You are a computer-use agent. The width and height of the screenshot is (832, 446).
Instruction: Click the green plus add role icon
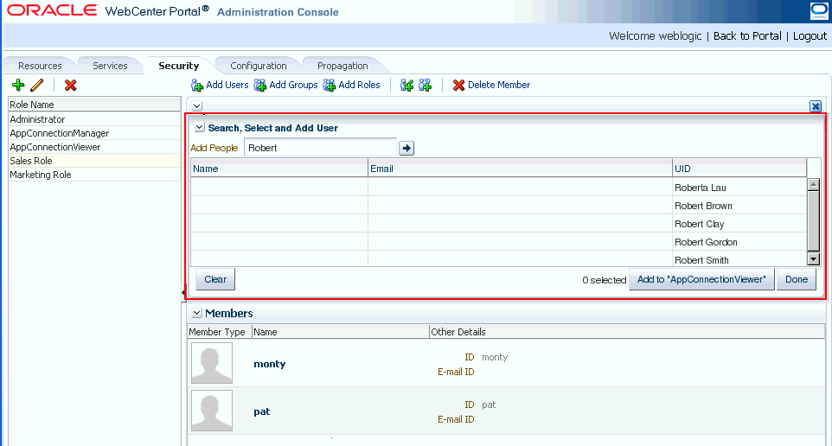[x=18, y=85]
